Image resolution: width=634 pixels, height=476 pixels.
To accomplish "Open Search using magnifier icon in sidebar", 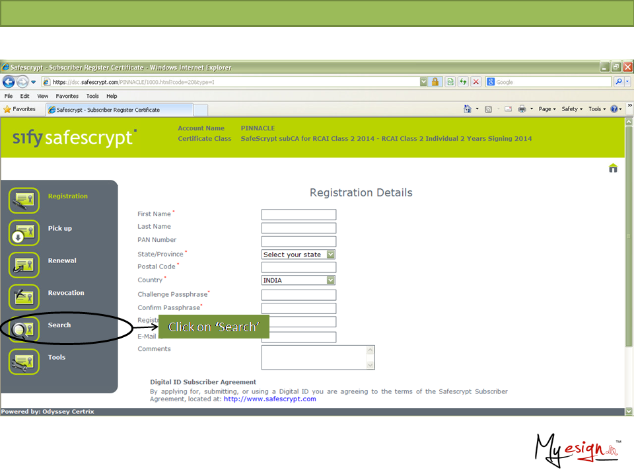I will 24,329.
